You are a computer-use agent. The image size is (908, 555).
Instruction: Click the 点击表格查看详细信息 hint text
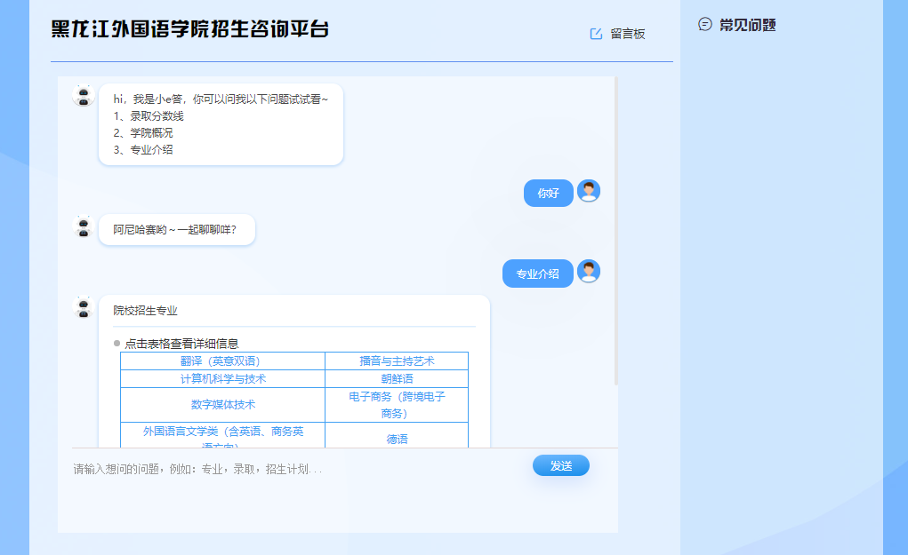(x=181, y=344)
